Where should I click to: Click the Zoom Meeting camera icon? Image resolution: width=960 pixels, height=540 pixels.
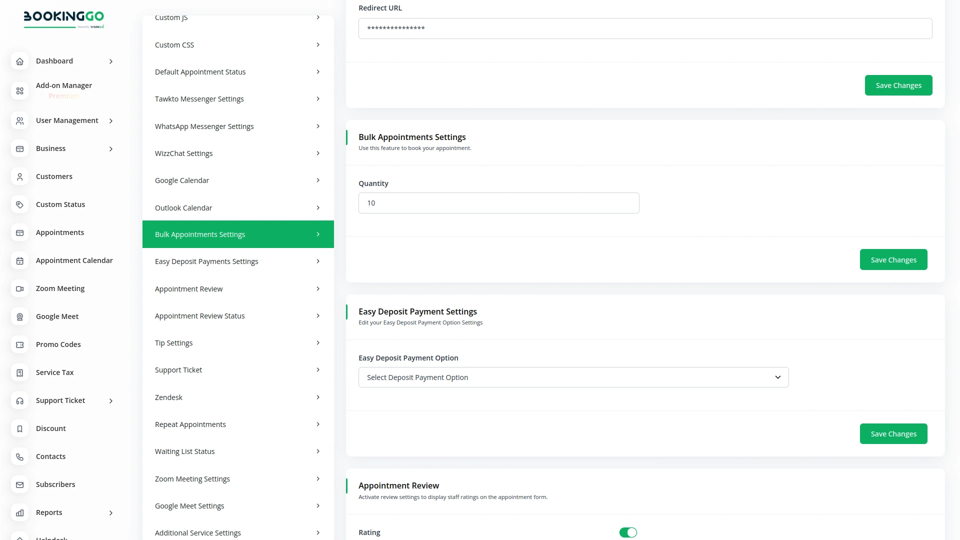click(x=19, y=288)
